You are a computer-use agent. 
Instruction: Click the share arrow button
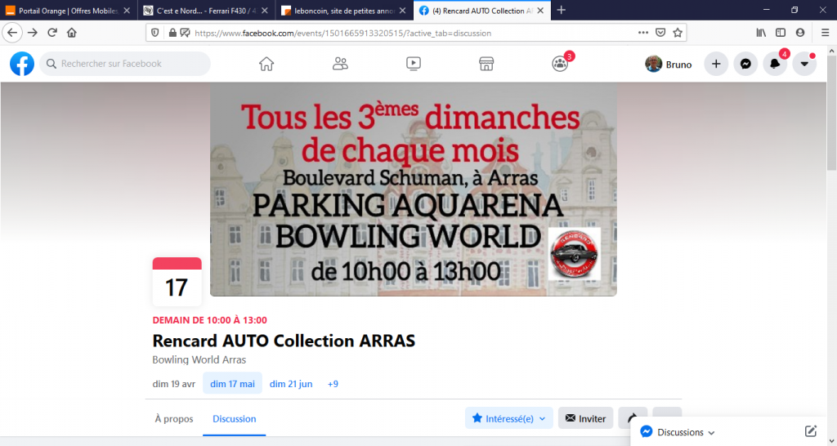[633, 419]
